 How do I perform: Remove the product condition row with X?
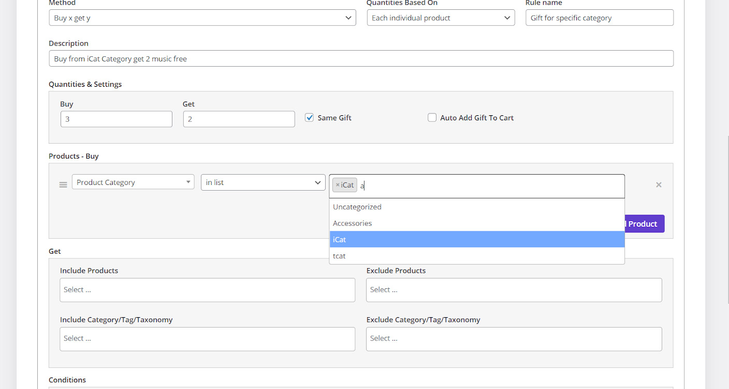click(659, 184)
